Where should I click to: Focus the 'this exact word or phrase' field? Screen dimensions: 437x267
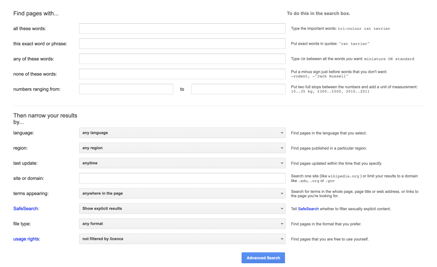pos(182,44)
